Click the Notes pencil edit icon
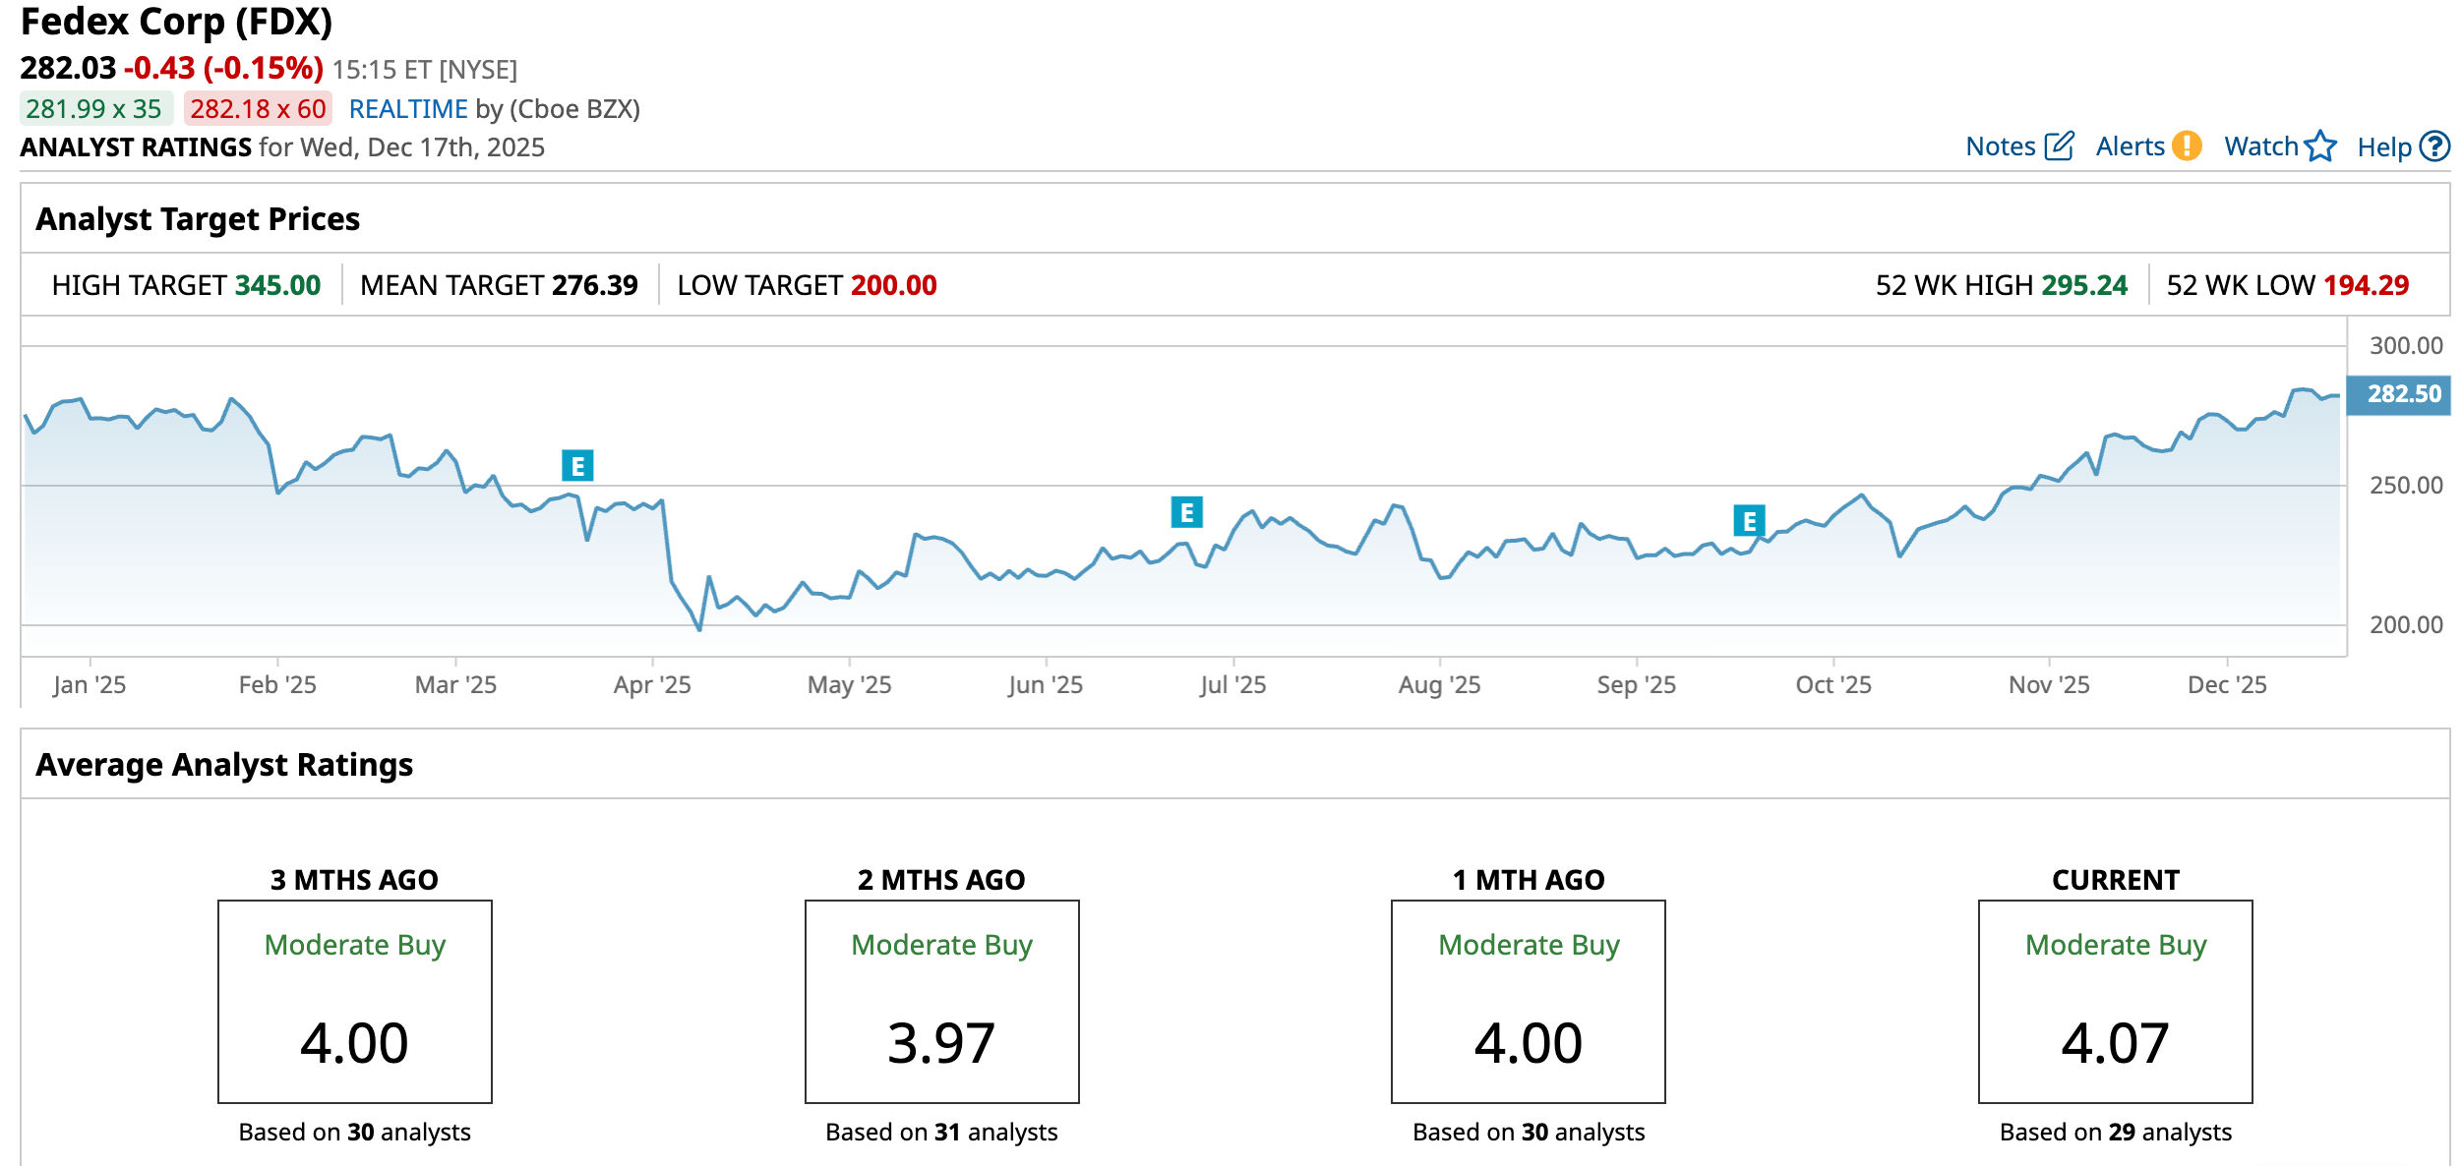The height and width of the screenshot is (1166, 2463). pyautogui.click(x=2059, y=146)
